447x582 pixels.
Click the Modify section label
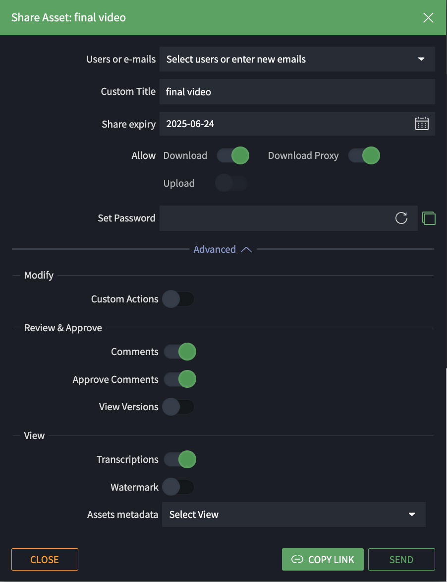[39, 275]
